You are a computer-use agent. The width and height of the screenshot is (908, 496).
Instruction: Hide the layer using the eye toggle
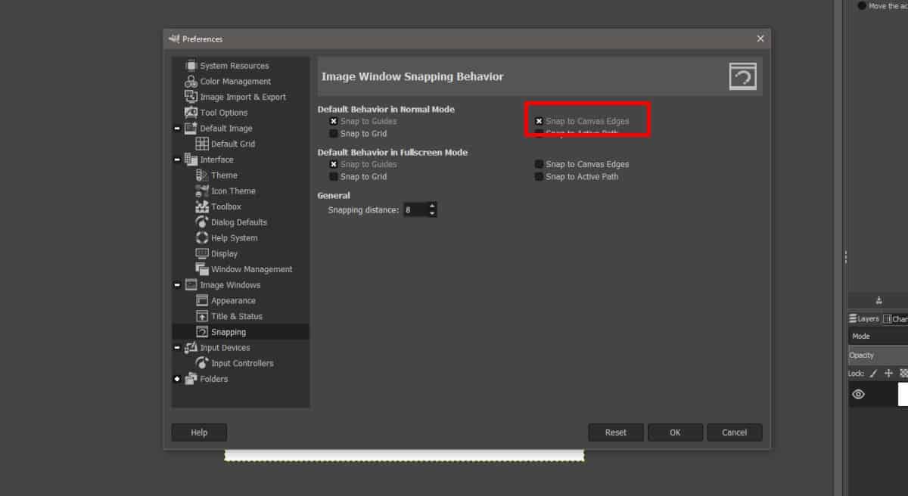[x=858, y=394]
